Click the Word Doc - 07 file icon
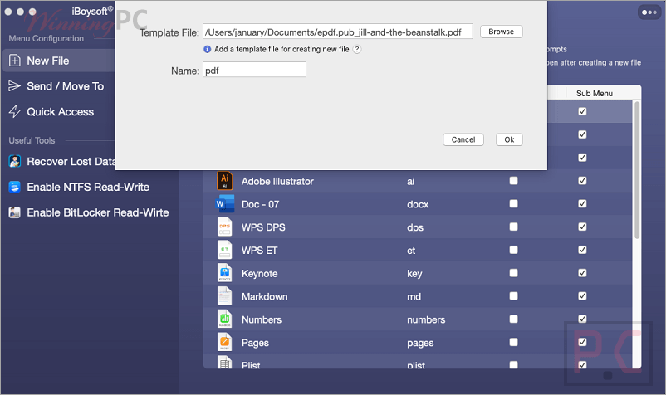 click(225, 203)
